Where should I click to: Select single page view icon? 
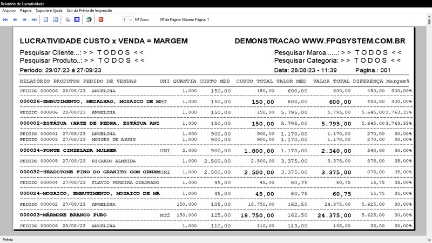point(46,19)
